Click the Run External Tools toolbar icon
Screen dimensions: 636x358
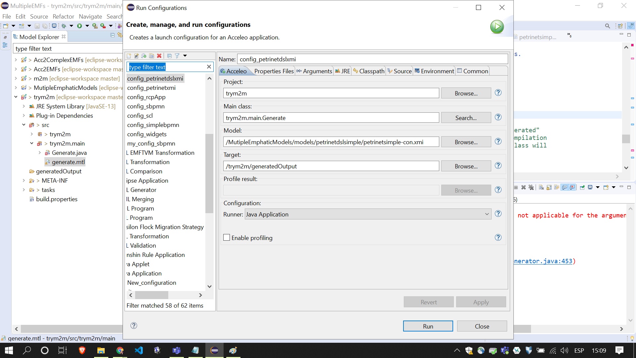tap(103, 26)
